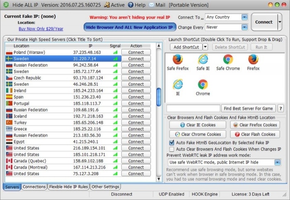Click the Hide ALL IP app logo icon
The width and height of the screenshot is (290, 200).
coord(6,5)
